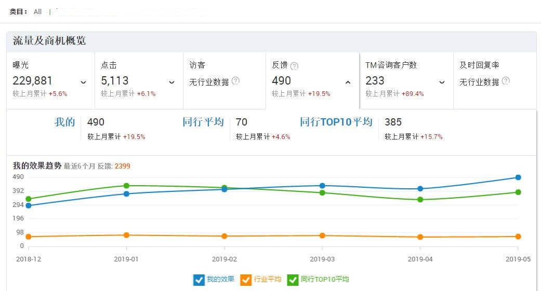Click the orange data point at 2019-03
The image size is (541, 291).
322,235
